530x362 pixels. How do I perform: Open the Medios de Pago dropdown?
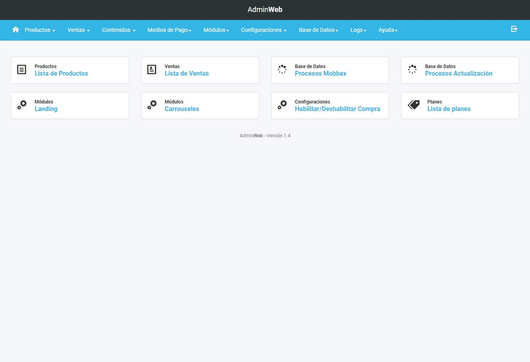pos(169,30)
